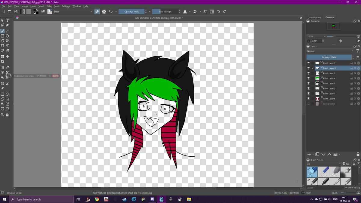This screenshot has height=203, width=361.
Task: Select the Rectangle tool
Action: (2, 36)
